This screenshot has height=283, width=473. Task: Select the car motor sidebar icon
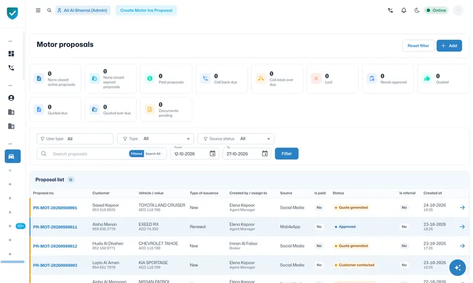pos(12,156)
